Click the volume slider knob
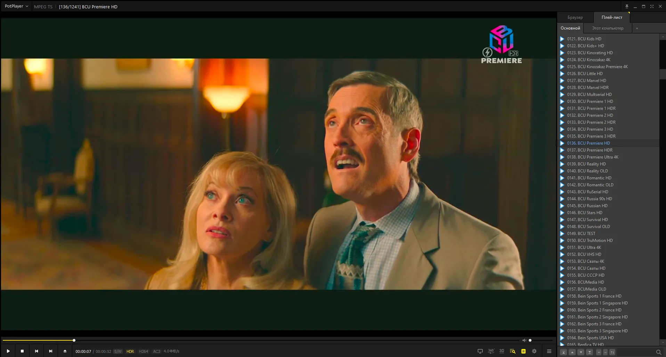The height and width of the screenshot is (357, 666). coord(530,340)
